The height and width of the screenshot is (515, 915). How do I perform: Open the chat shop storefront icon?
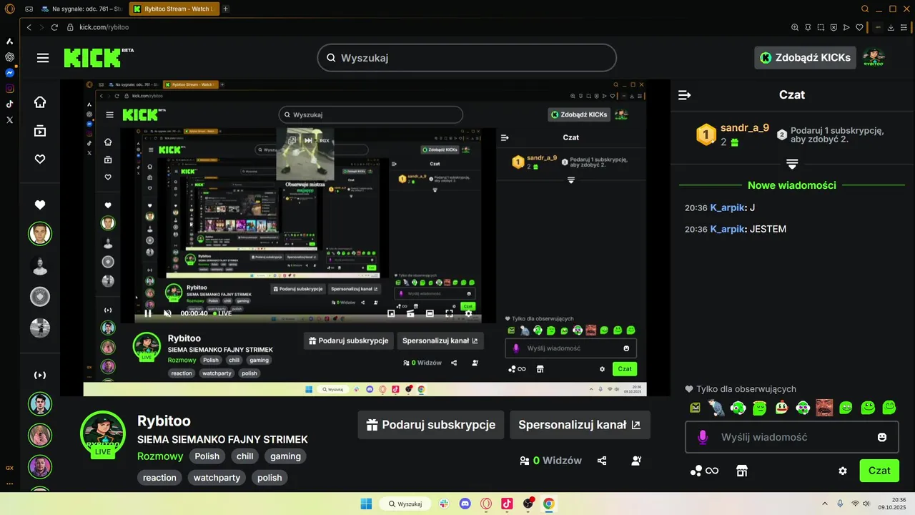[742, 471]
